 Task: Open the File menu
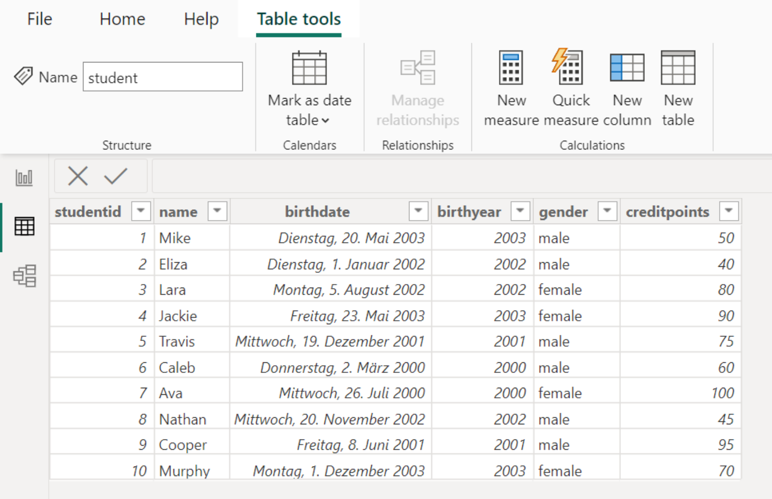(x=40, y=19)
